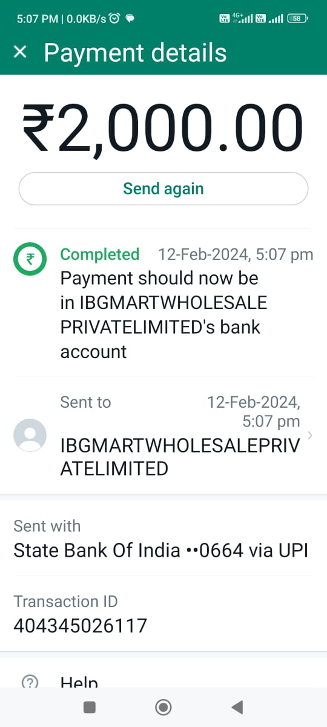The image size is (327, 727).
Task: Tap the Send again button
Action: tap(163, 188)
